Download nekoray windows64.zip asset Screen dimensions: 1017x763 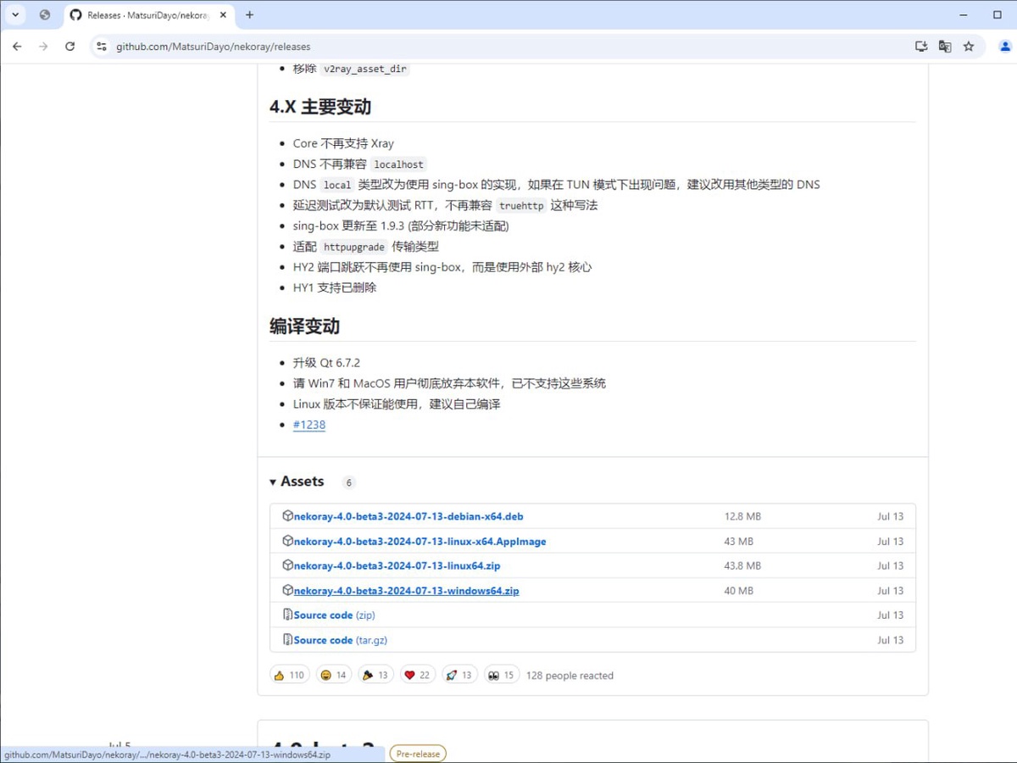406,591
